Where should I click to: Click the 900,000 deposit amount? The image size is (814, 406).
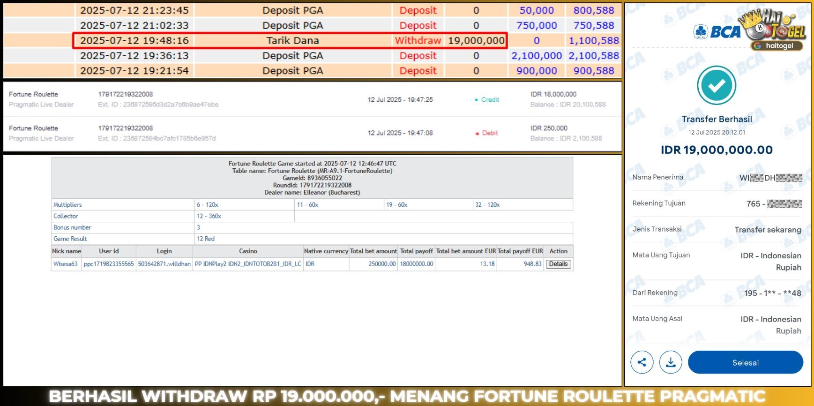coord(537,70)
